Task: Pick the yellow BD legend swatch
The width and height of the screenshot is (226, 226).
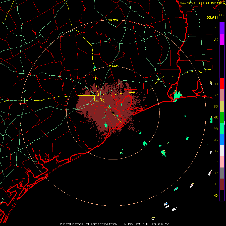Action: tap(222, 106)
